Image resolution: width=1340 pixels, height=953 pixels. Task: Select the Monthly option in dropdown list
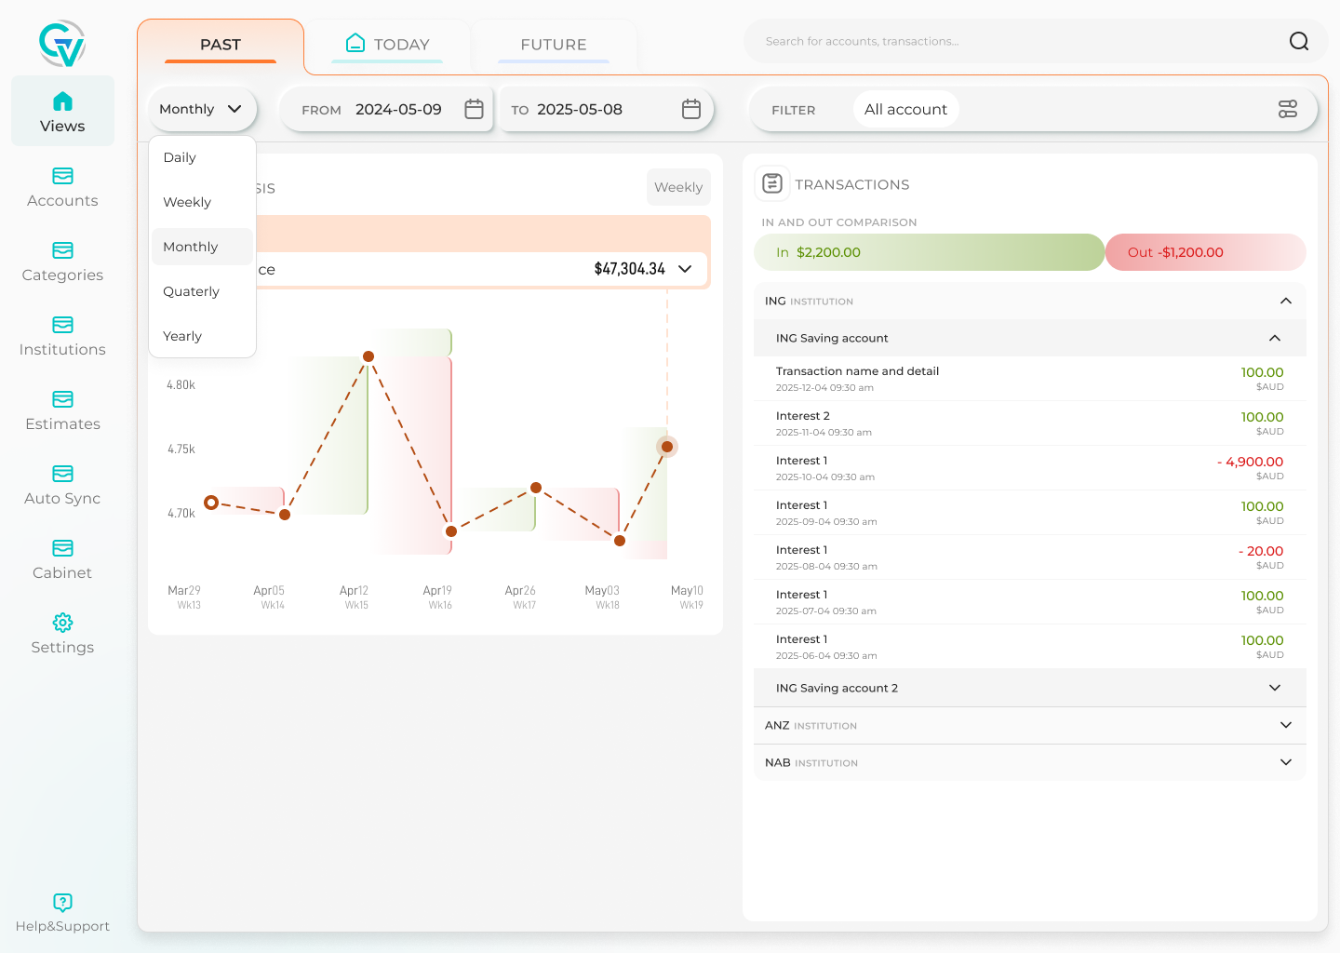[x=202, y=247]
